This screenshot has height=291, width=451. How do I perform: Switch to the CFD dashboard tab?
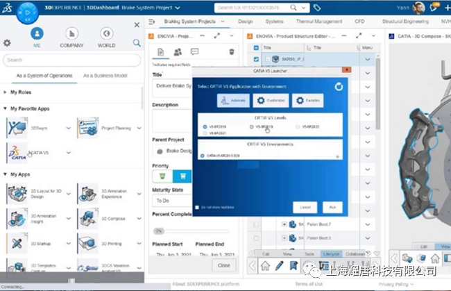click(359, 22)
